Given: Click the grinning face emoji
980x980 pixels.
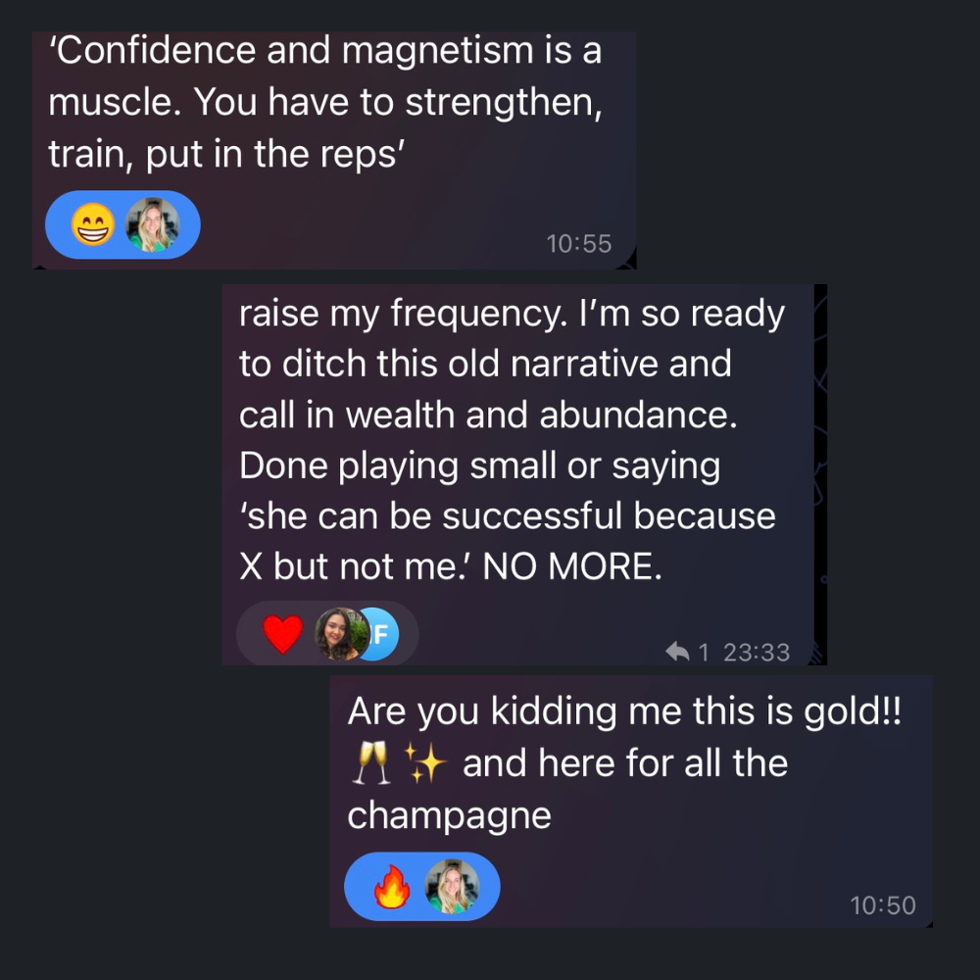Looking at the screenshot, I should [93, 224].
